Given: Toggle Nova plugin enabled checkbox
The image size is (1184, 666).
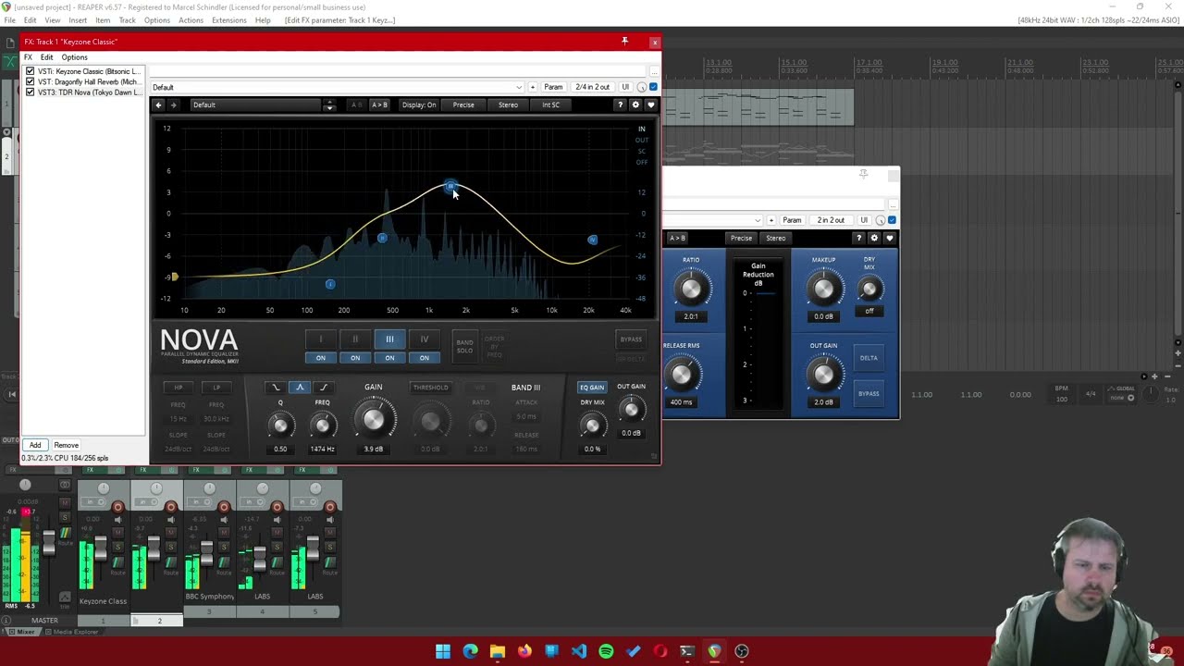Looking at the screenshot, I should 653,87.
